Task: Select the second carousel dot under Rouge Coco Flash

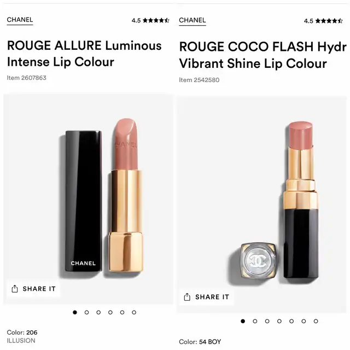Action: [255, 321]
